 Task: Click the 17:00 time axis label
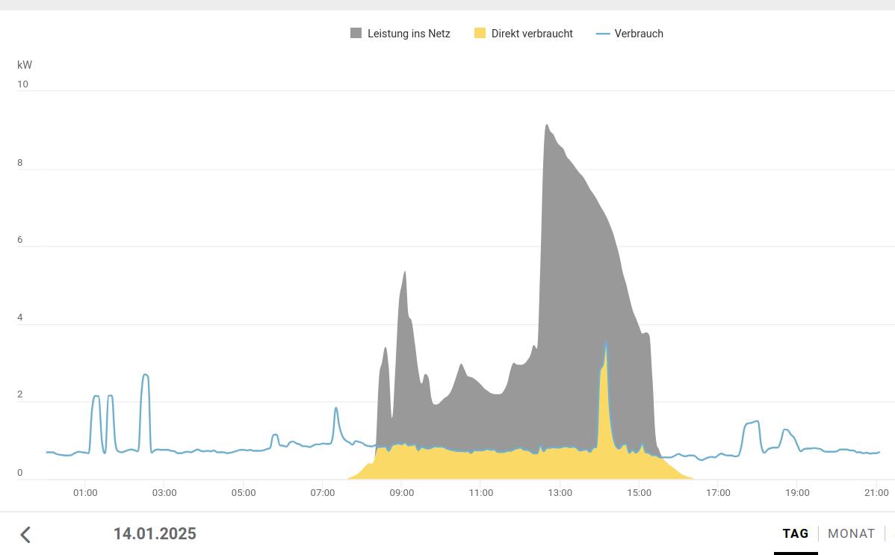click(x=718, y=493)
